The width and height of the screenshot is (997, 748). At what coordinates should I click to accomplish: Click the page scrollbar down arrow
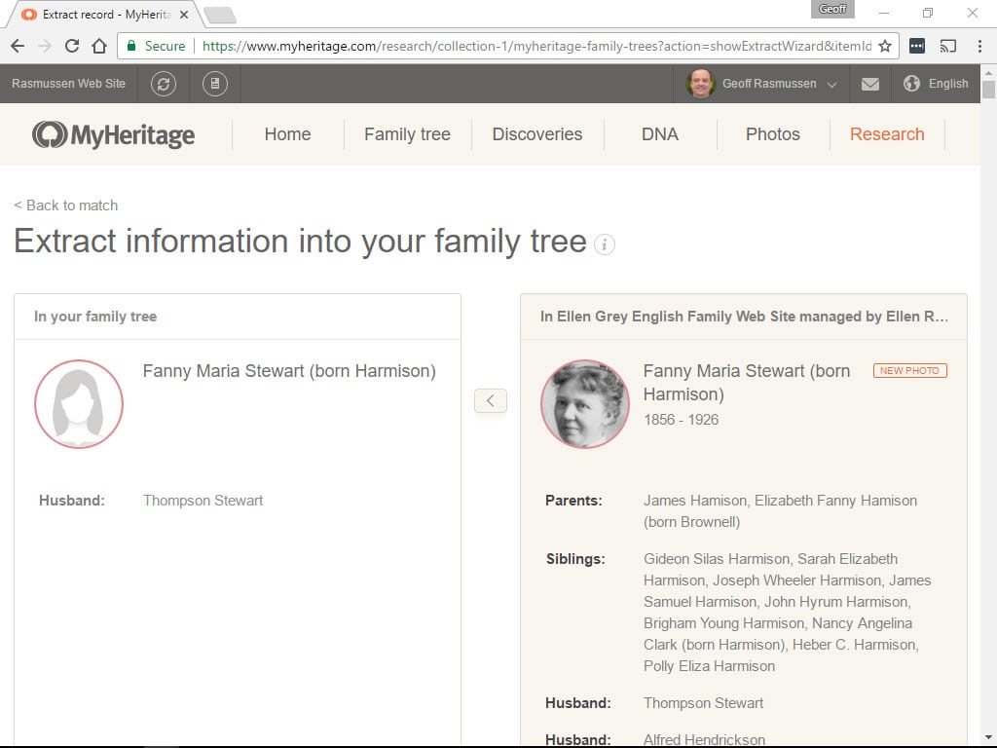tap(988, 738)
